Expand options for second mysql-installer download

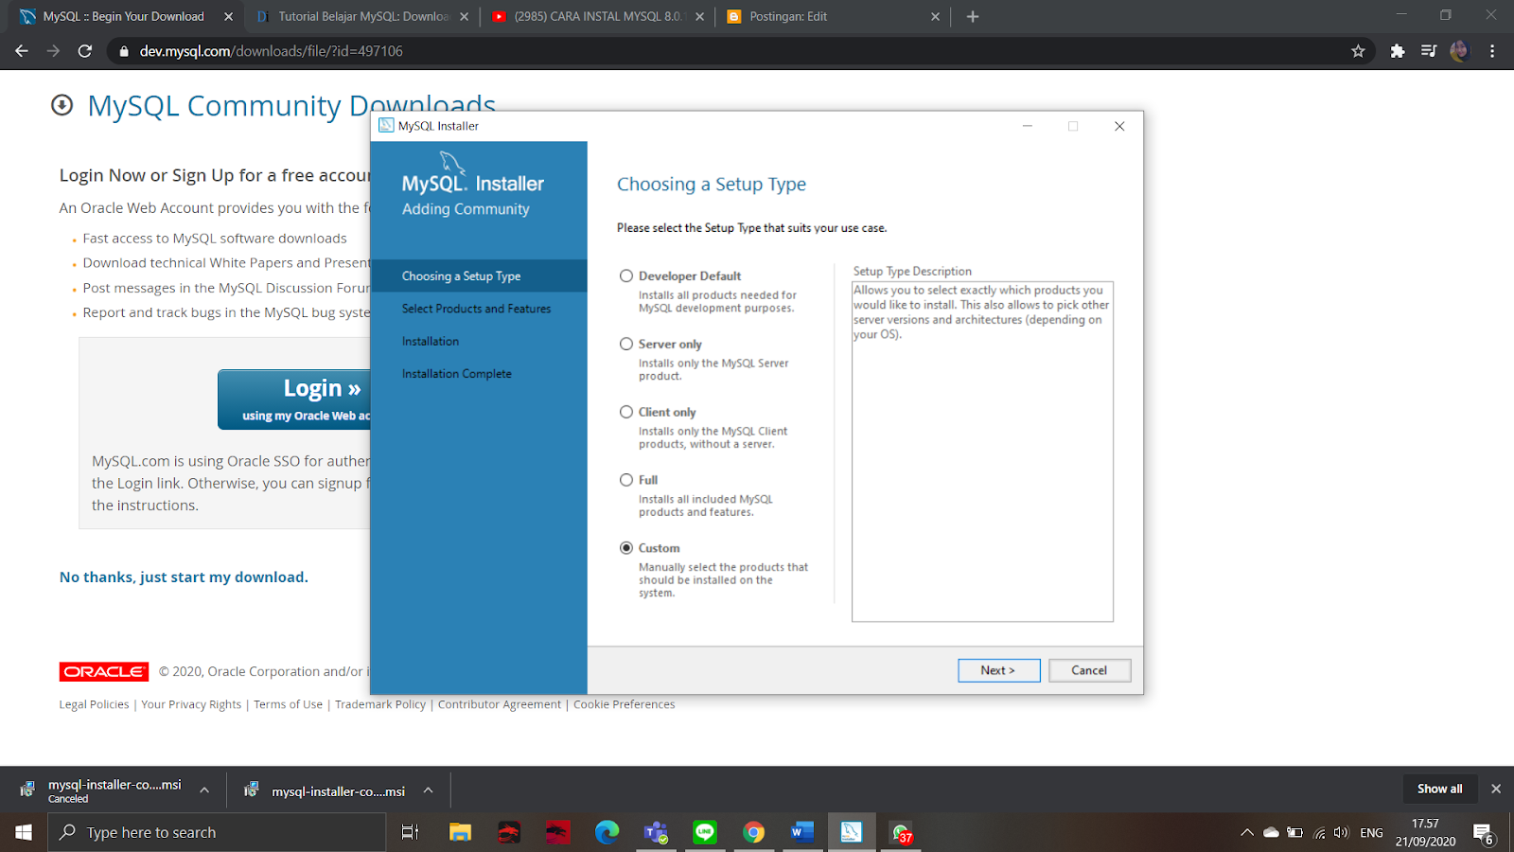point(428,790)
